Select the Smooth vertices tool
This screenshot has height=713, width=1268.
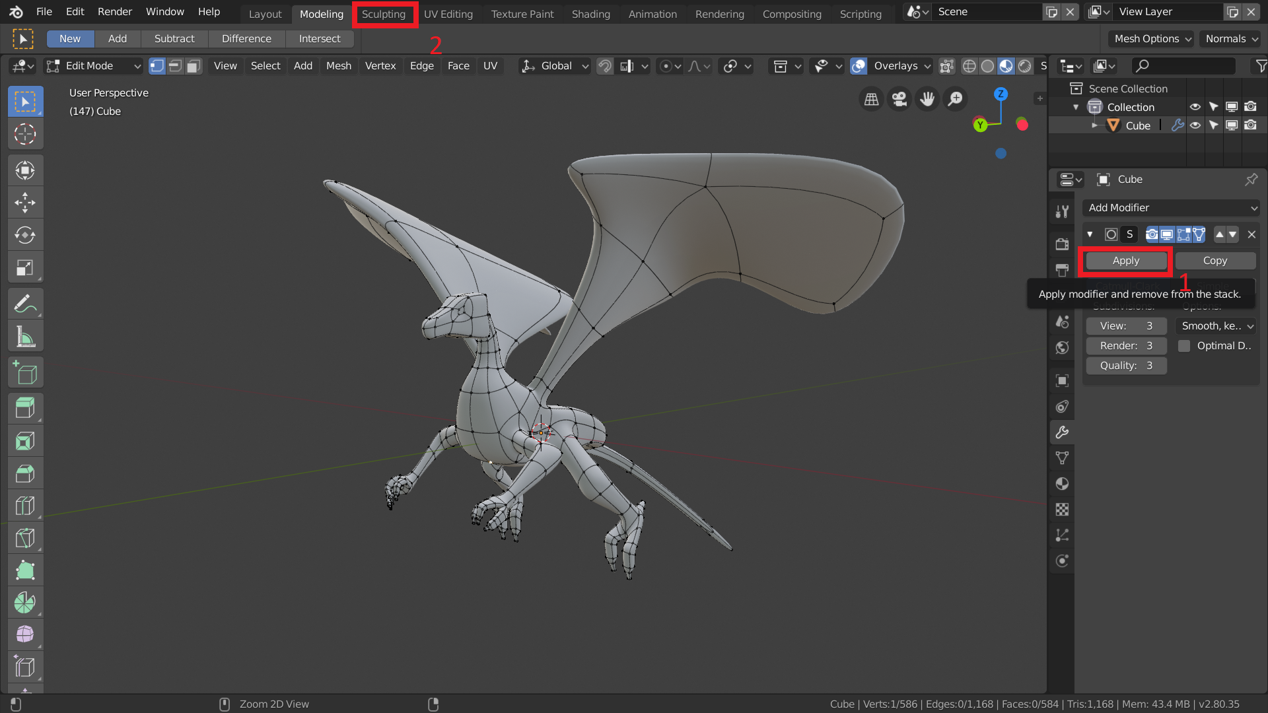pyautogui.click(x=25, y=634)
